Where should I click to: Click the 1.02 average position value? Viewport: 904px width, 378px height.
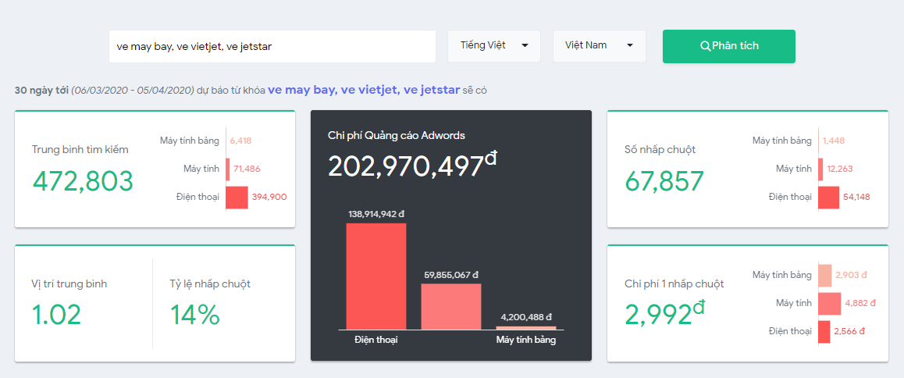pyautogui.click(x=56, y=315)
